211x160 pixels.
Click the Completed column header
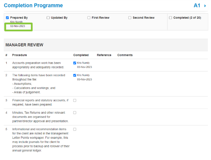81,55
